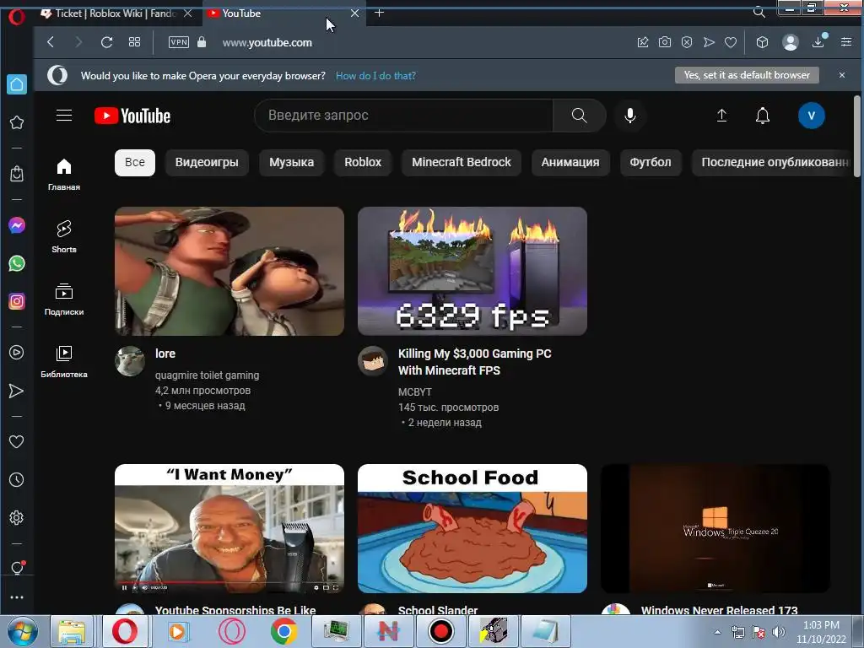Open the Opera profile icon
864x648 pixels.
[790, 42]
